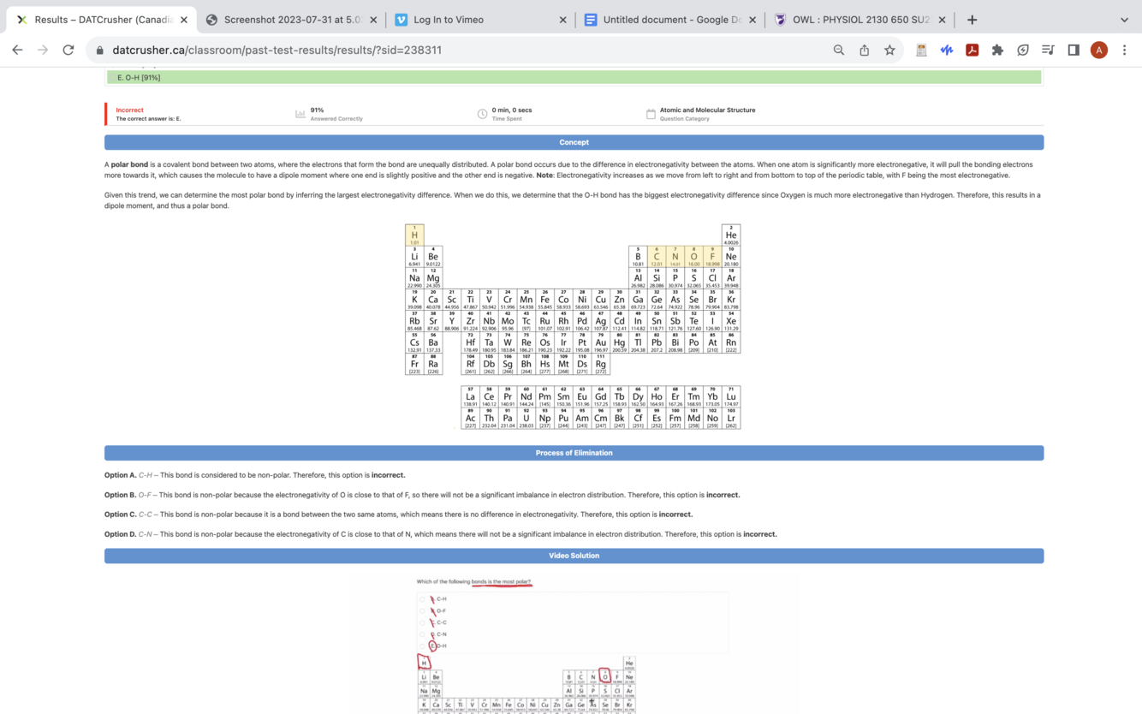Close the OWL PHYSIOL tab
The width and height of the screenshot is (1142, 714).
(942, 20)
